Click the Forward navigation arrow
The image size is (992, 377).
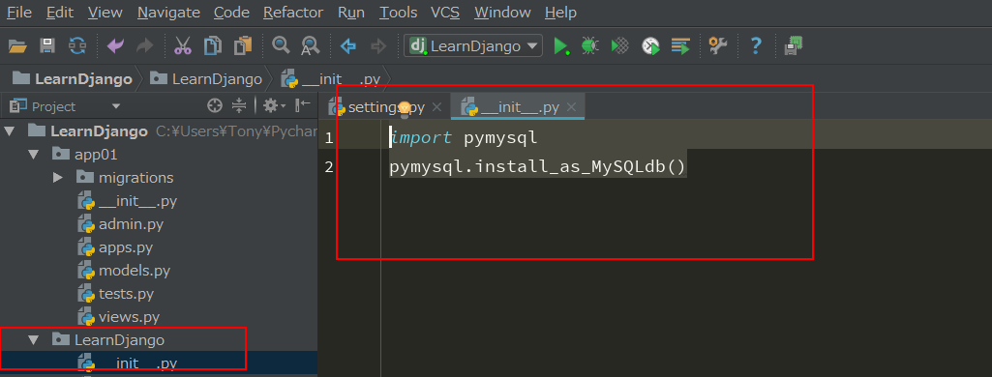pos(378,45)
